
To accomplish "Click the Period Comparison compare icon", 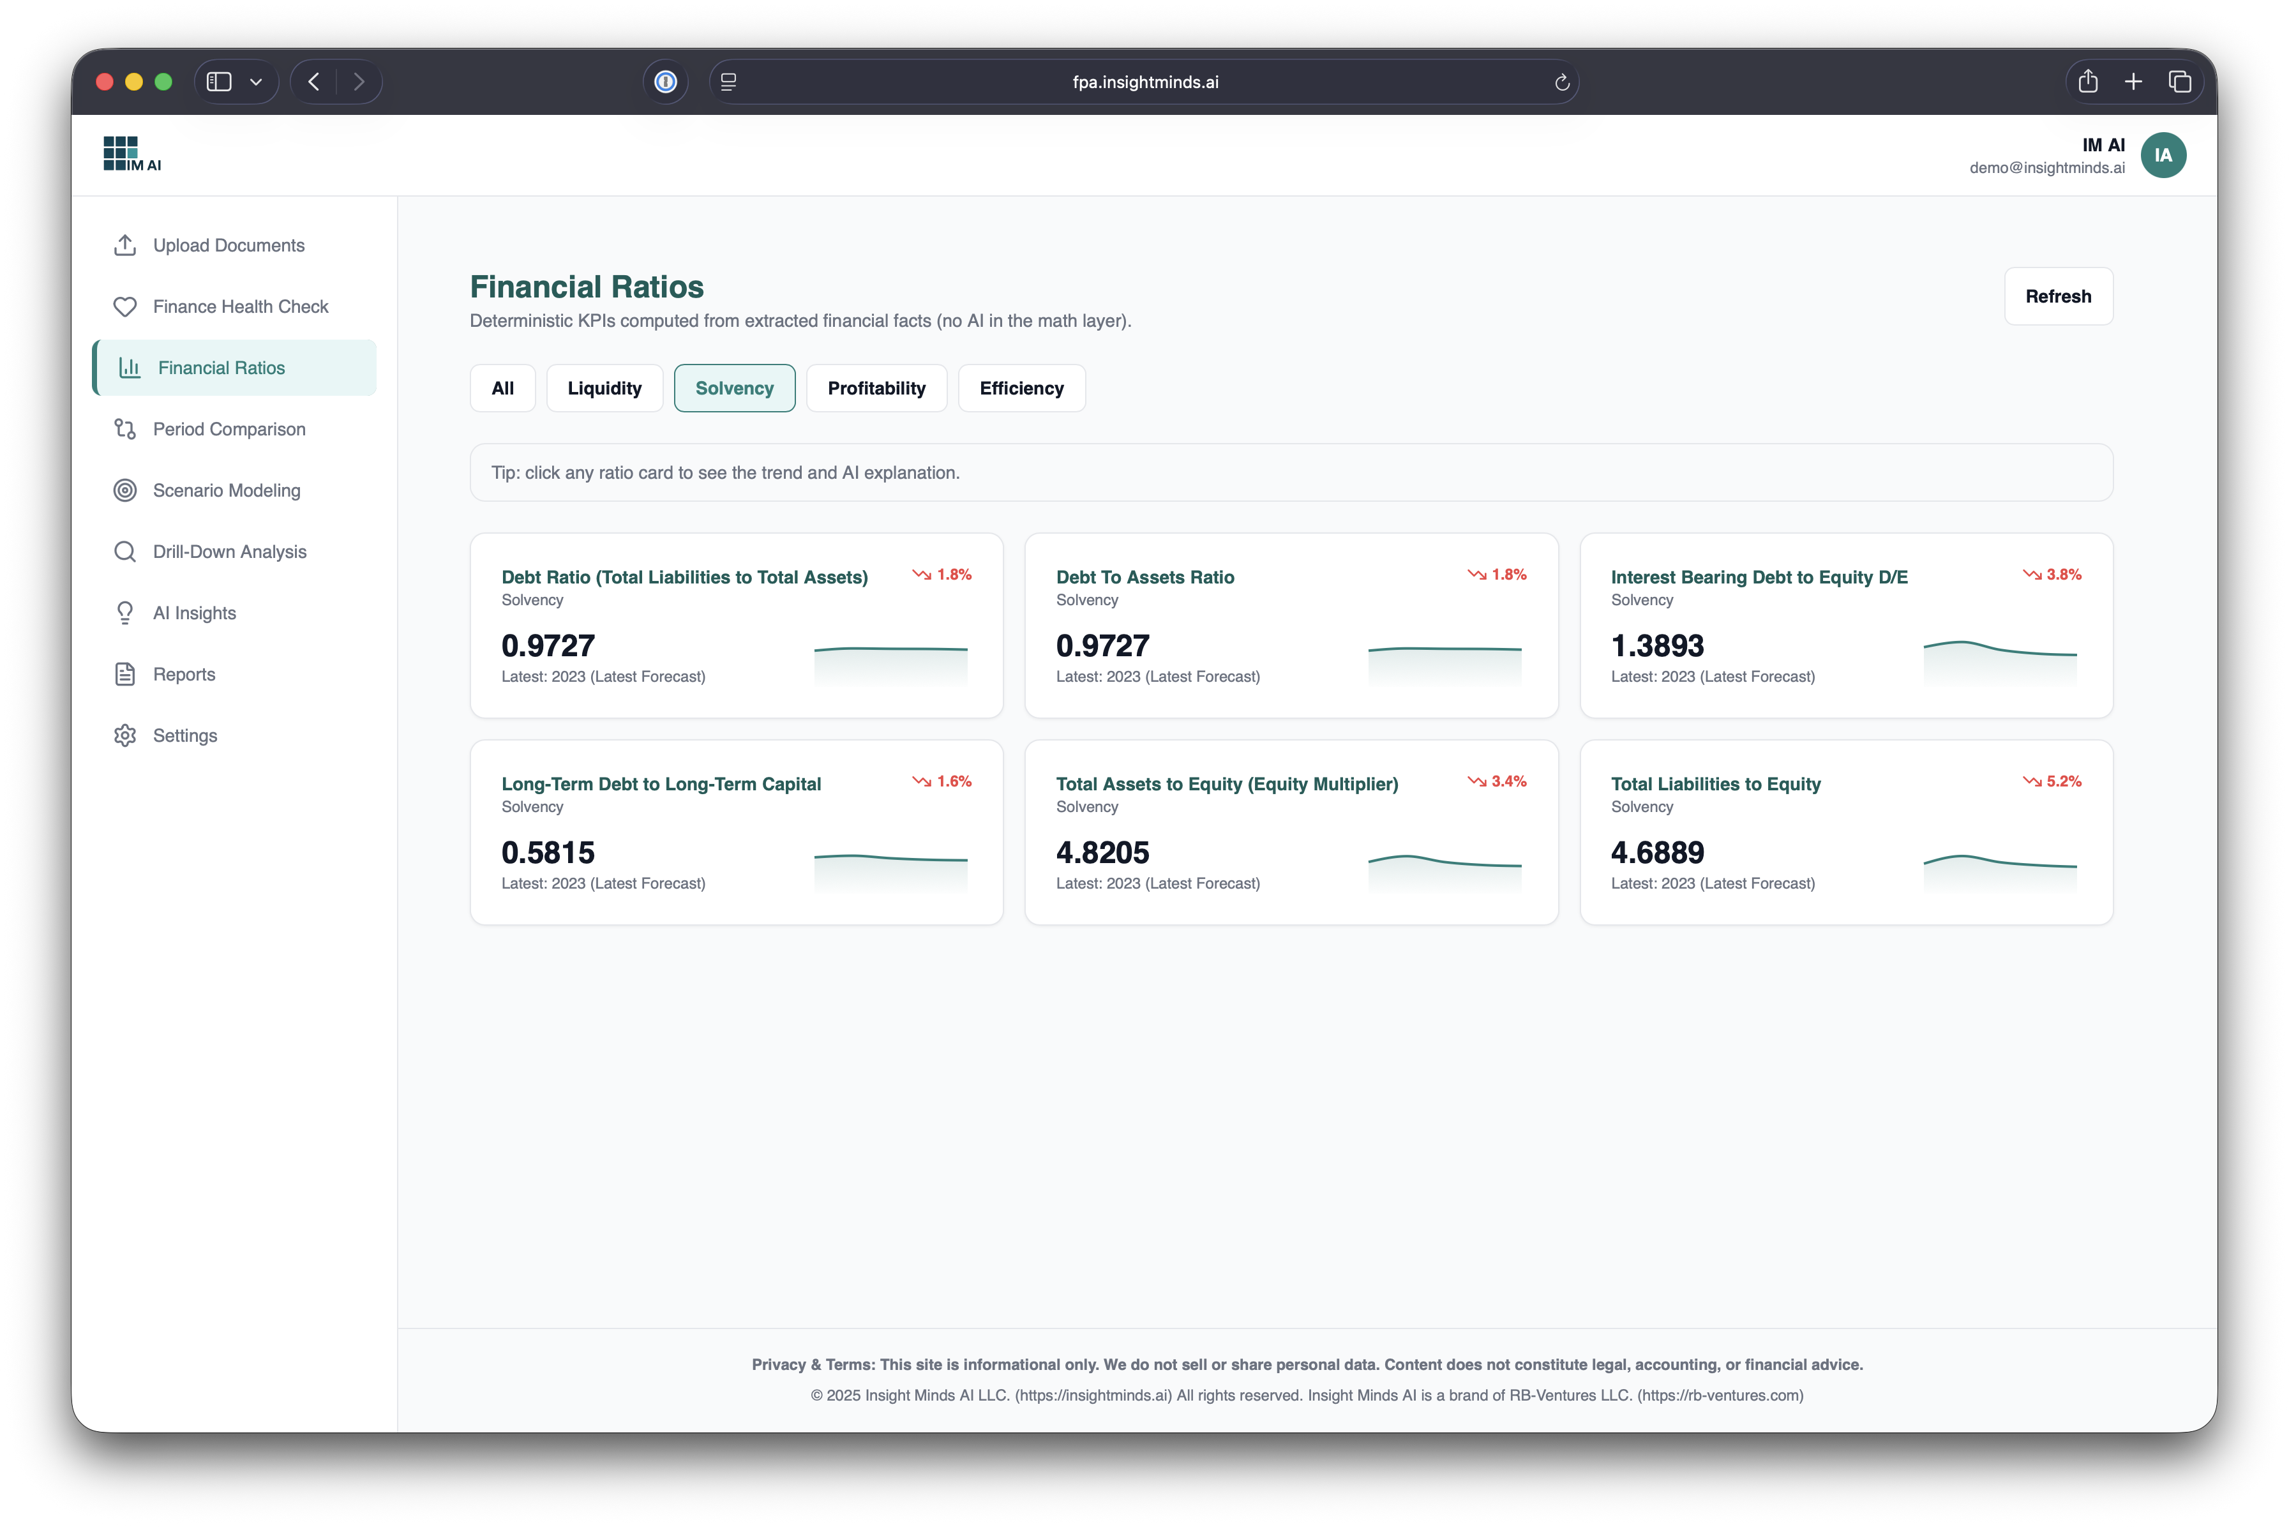I will (x=124, y=430).
